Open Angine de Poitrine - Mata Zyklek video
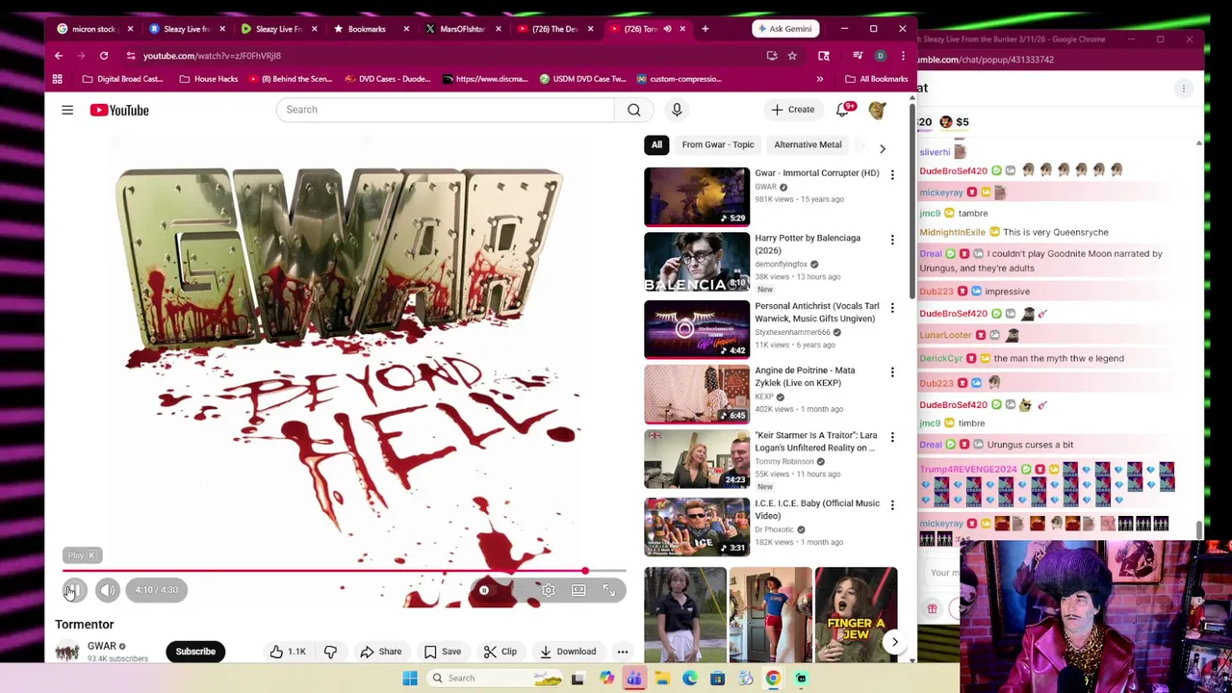This screenshot has width=1232, height=693. click(x=697, y=394)
